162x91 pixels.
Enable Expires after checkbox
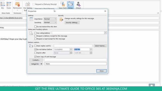[x=35, y=53]
